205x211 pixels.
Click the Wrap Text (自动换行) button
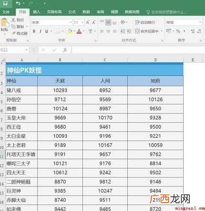coord(145,22)
